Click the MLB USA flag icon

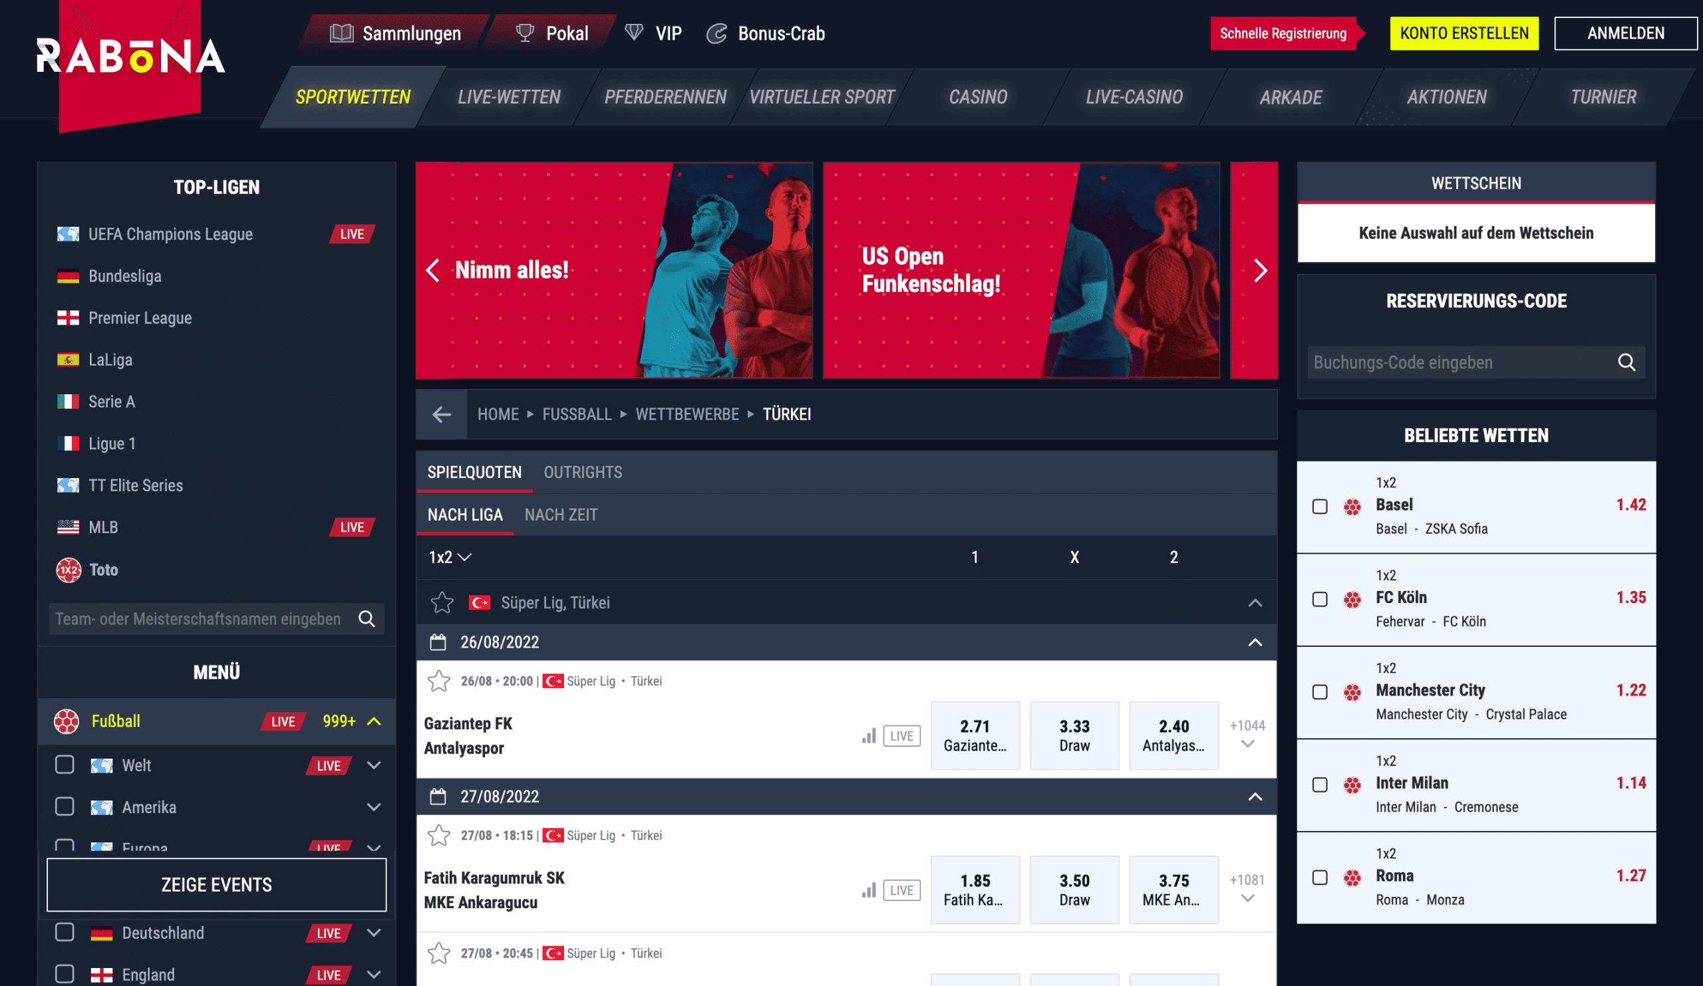68,527
